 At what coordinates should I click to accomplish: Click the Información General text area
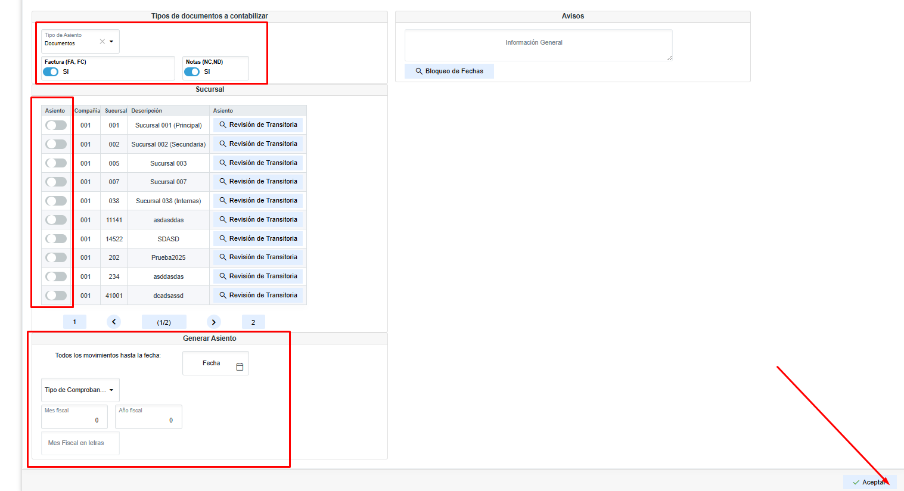pos(538,45)
